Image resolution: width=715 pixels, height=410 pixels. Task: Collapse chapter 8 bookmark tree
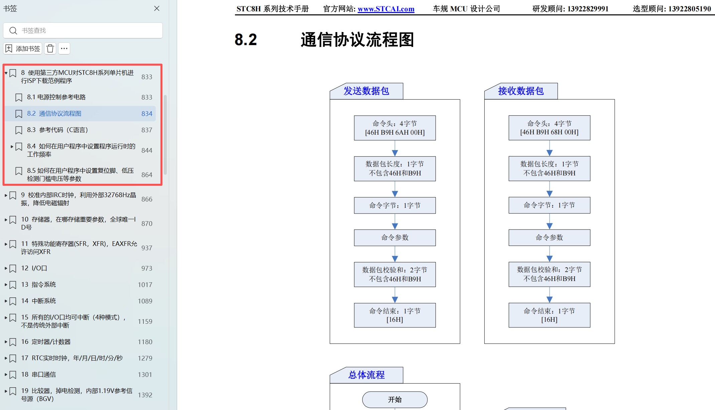point(6,73)
